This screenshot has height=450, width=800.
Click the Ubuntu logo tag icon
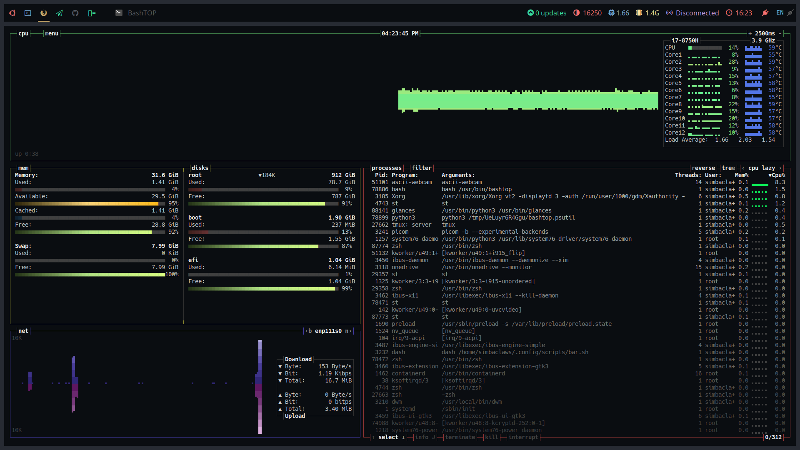12,13
